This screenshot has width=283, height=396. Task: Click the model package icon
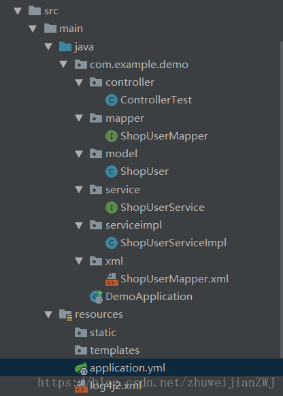(96, 154)
